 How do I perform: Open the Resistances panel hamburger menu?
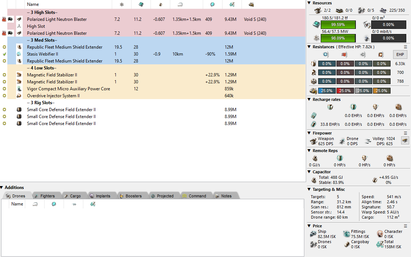click(x=405, y=47)
